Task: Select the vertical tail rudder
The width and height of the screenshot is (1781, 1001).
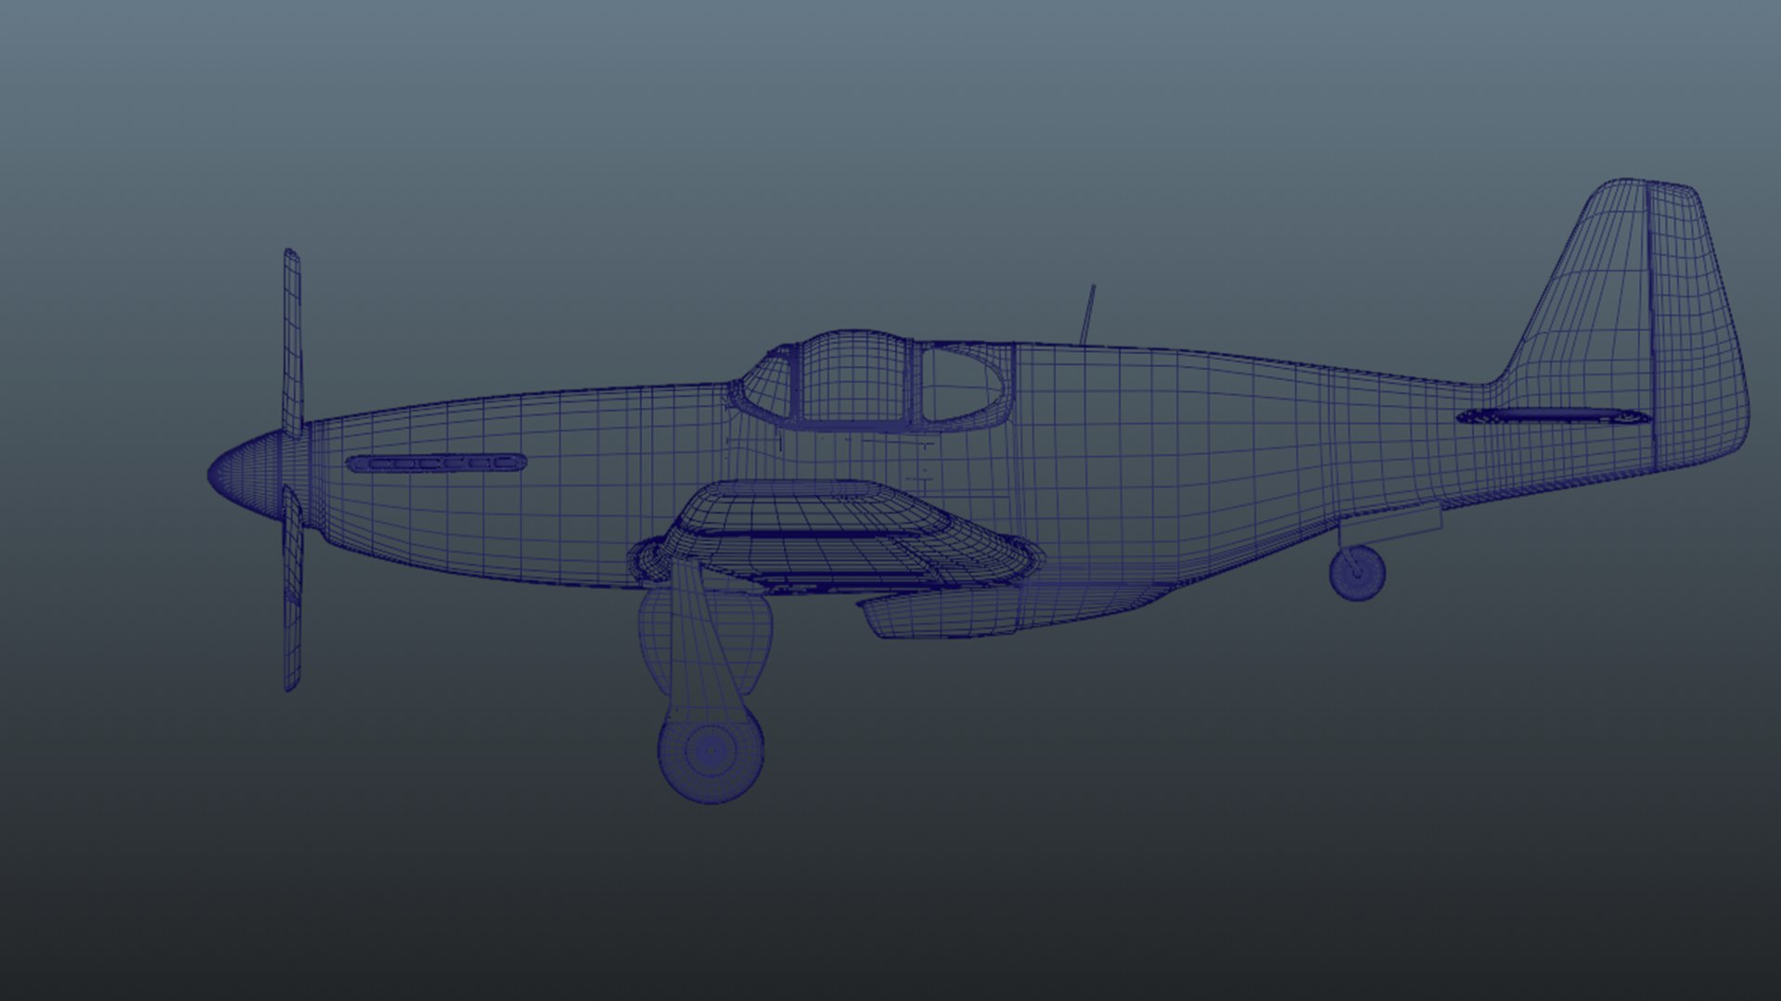Action: pyautogui.click(x=1698, y=324)
